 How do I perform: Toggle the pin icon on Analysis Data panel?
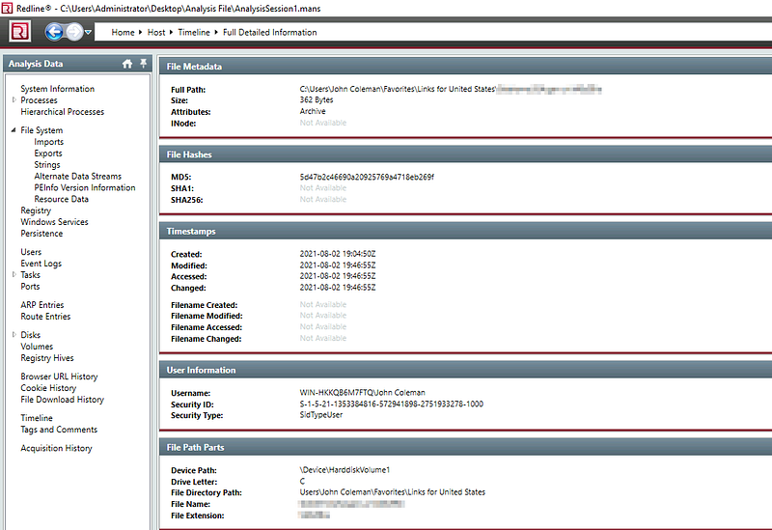click(x=143, y=63)
